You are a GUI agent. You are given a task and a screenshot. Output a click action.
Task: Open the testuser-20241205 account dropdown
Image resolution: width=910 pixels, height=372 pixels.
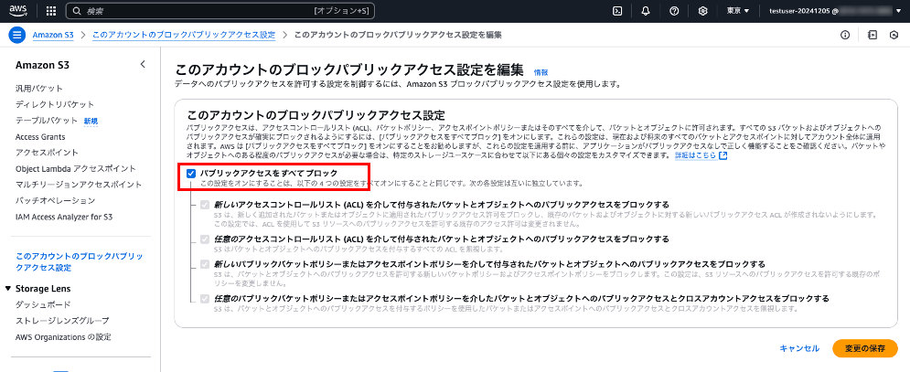[x=836, y=11]
